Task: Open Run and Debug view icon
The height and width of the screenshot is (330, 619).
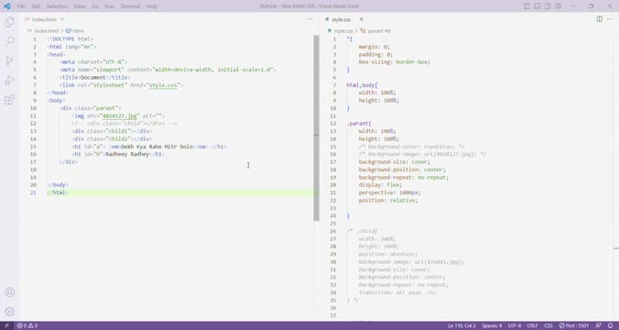Action: click(x=9, y=81)
